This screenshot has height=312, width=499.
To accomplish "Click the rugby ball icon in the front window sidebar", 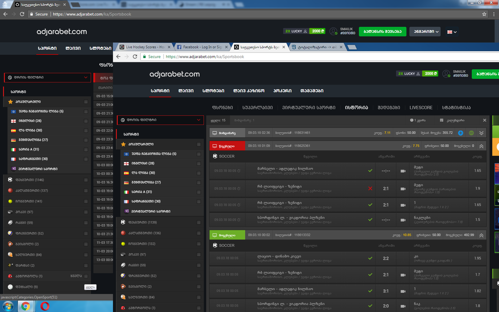I will (x=123, y=265).
